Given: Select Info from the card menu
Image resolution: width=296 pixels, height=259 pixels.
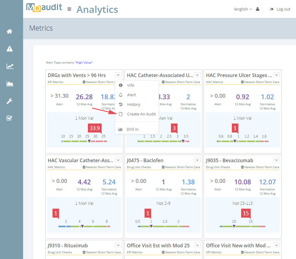Looking at the screenshot, I should point(137,85).
